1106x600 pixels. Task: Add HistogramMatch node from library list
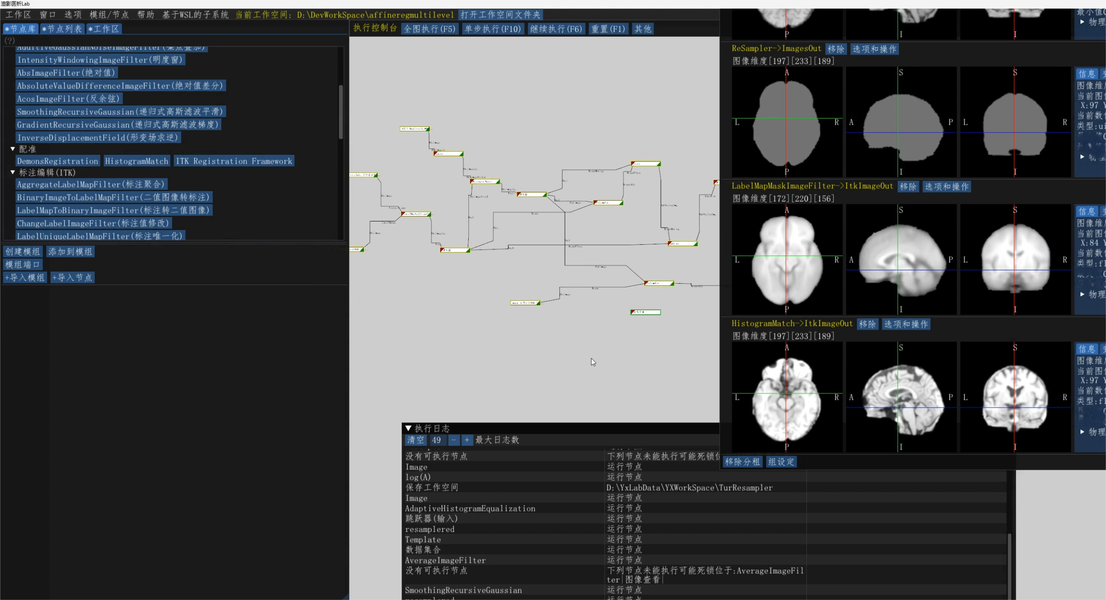click(136, 161)
